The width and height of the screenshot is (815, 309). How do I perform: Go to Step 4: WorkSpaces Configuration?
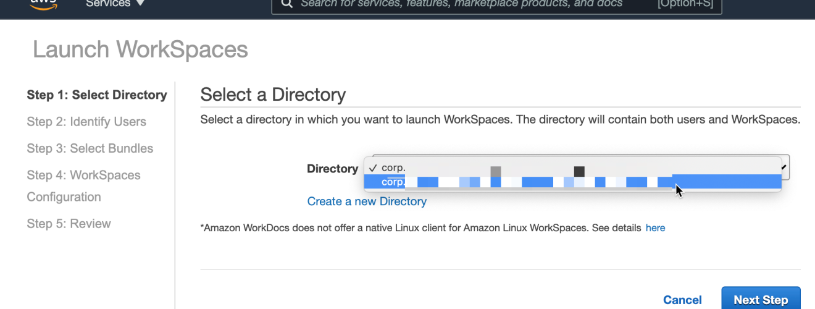pyautogui.click(x=84, y=186)
